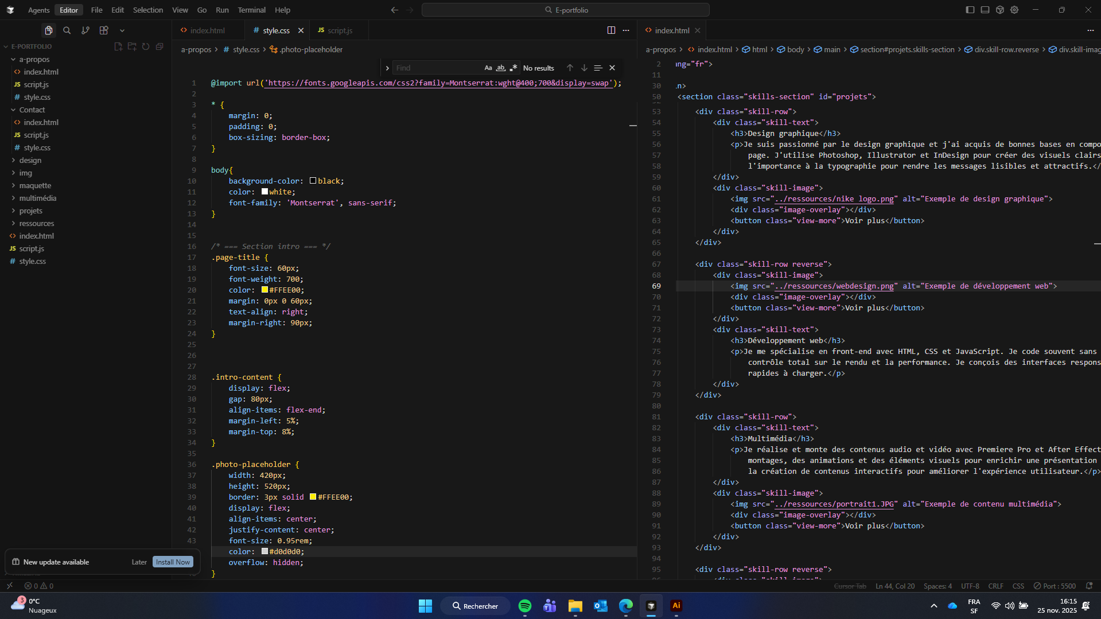The height and width of the screenshot is (619, 1101).
Task: Click Install Now on update notification
Action: pyautogui.click(x=173, y=562)
